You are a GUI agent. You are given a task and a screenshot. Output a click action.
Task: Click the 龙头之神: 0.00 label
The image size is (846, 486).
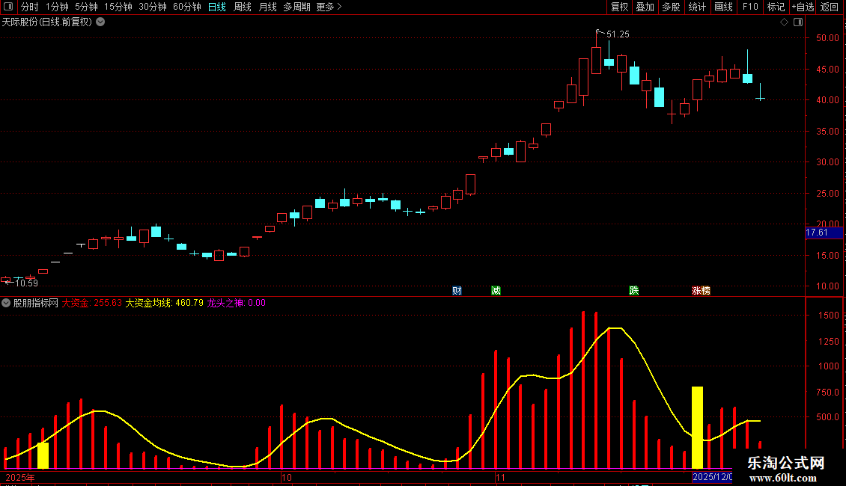pos(237,303)
